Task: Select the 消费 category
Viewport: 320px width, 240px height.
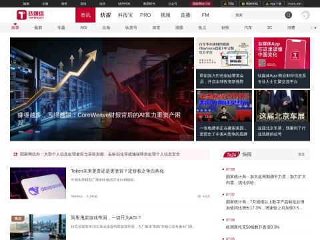Action: pyautogui.click(x=291, y=28)
